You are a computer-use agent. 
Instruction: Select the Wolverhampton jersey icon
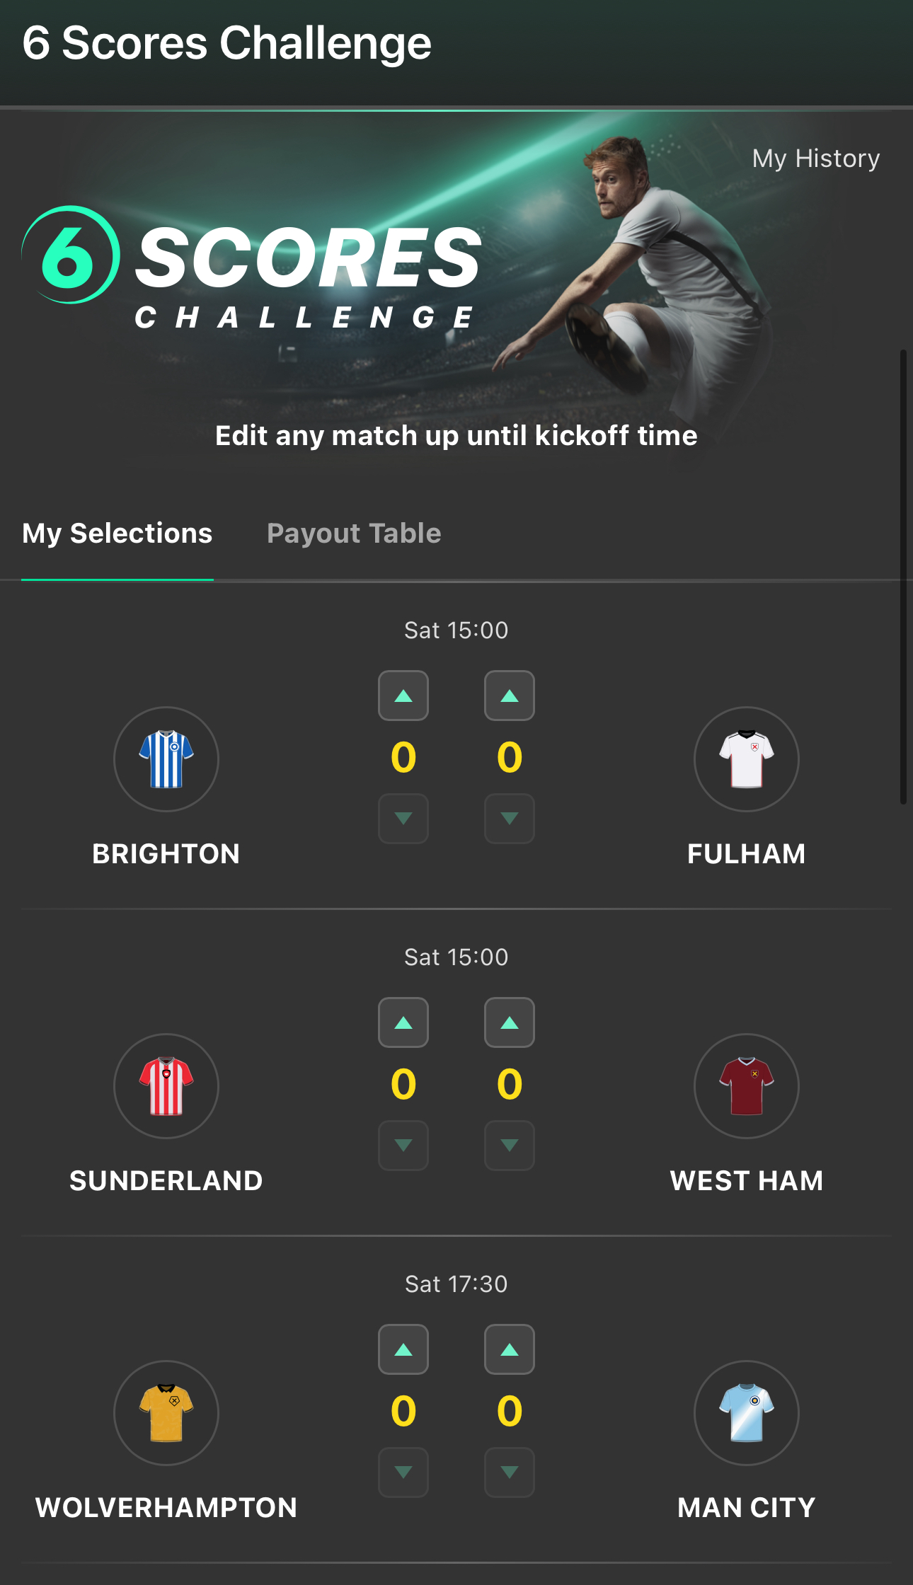[x=166, y=1413]
